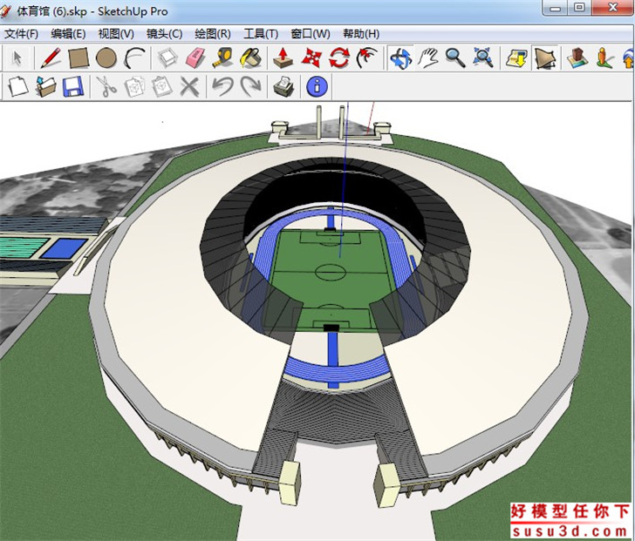
Task: Save the model with floppy disk icon
Action: [x=73, y=86]
